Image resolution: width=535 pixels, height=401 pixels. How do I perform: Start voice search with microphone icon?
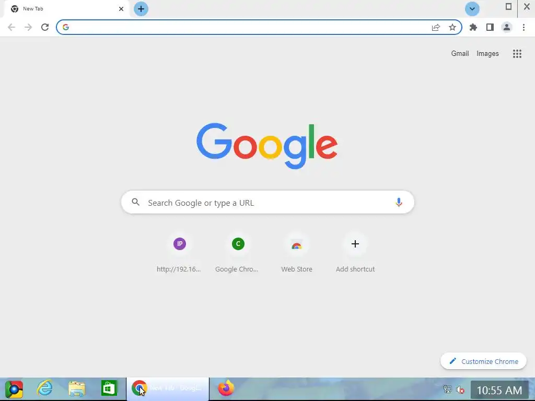(x=399, y=202)
